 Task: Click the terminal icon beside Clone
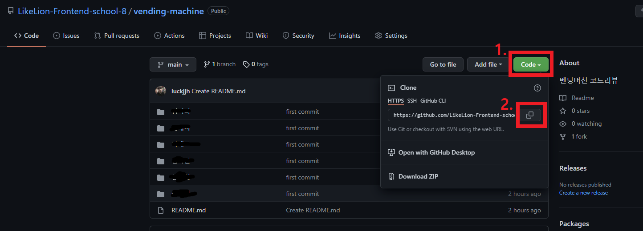(391, 88)
